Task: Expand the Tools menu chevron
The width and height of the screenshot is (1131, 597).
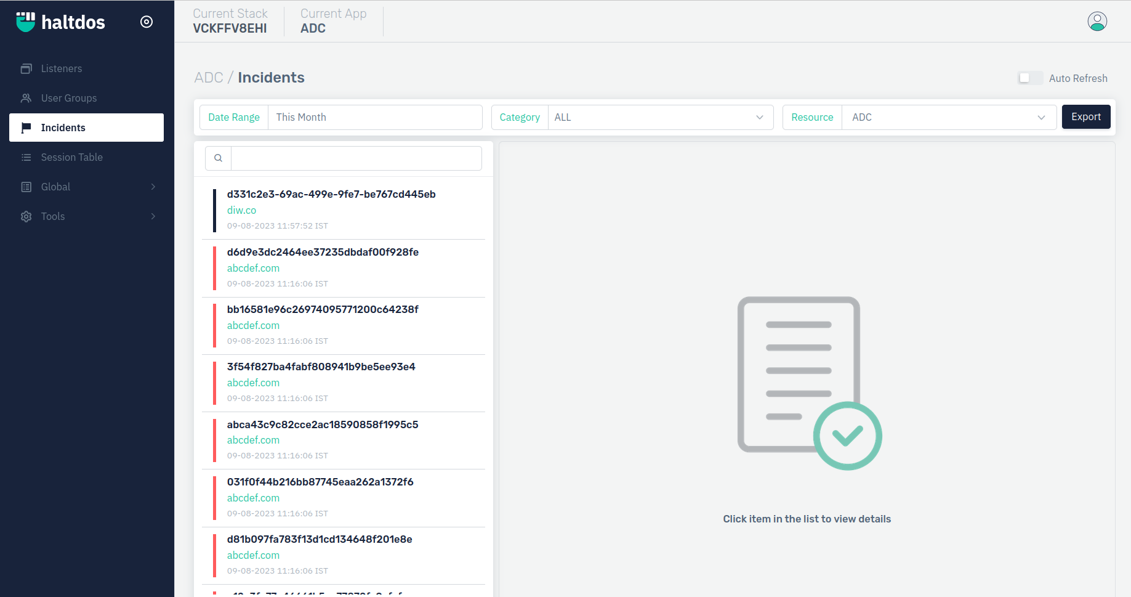Action: click(153, 216)
